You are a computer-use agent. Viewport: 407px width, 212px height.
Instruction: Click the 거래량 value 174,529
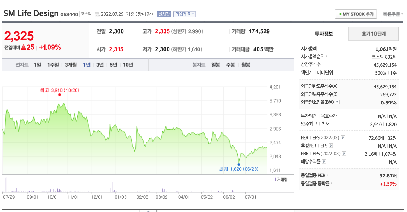(x=259, y=31)
